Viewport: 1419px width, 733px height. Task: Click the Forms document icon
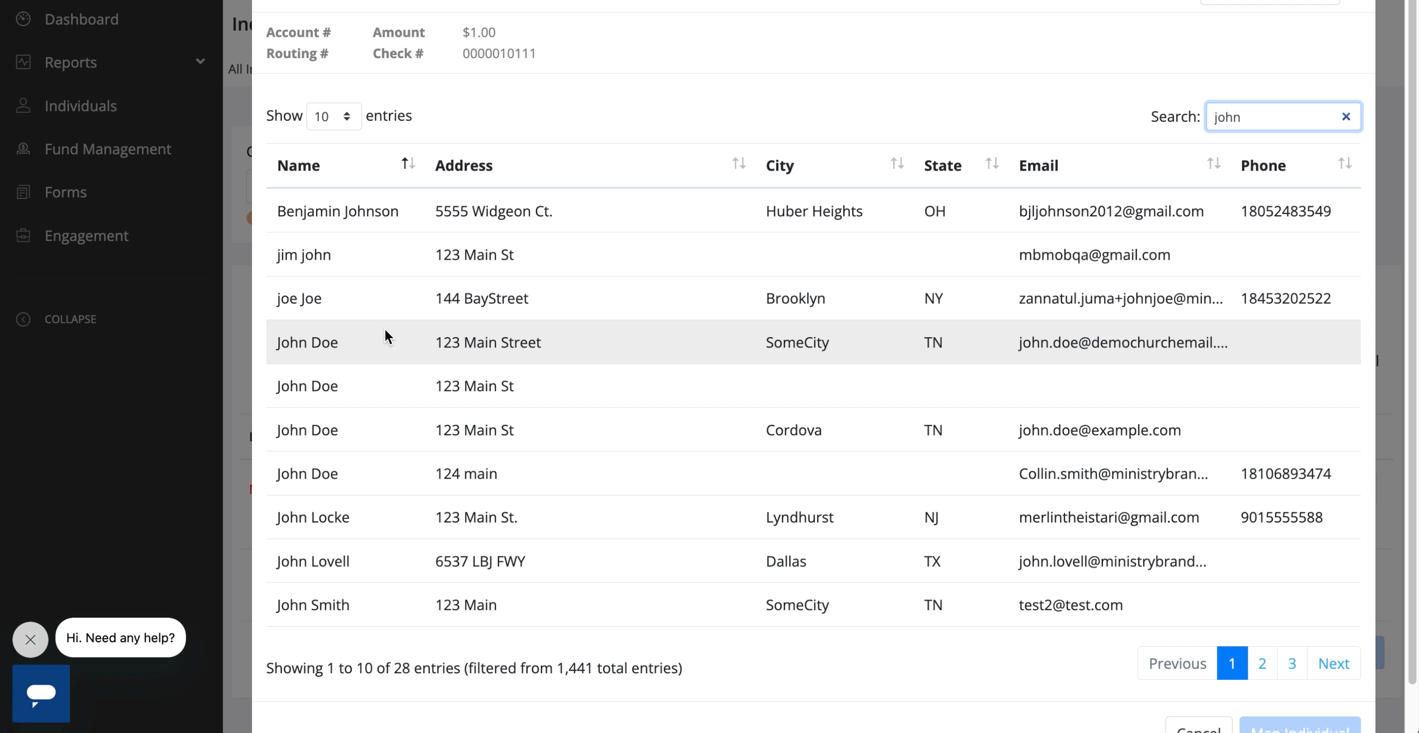click(23, 192)
